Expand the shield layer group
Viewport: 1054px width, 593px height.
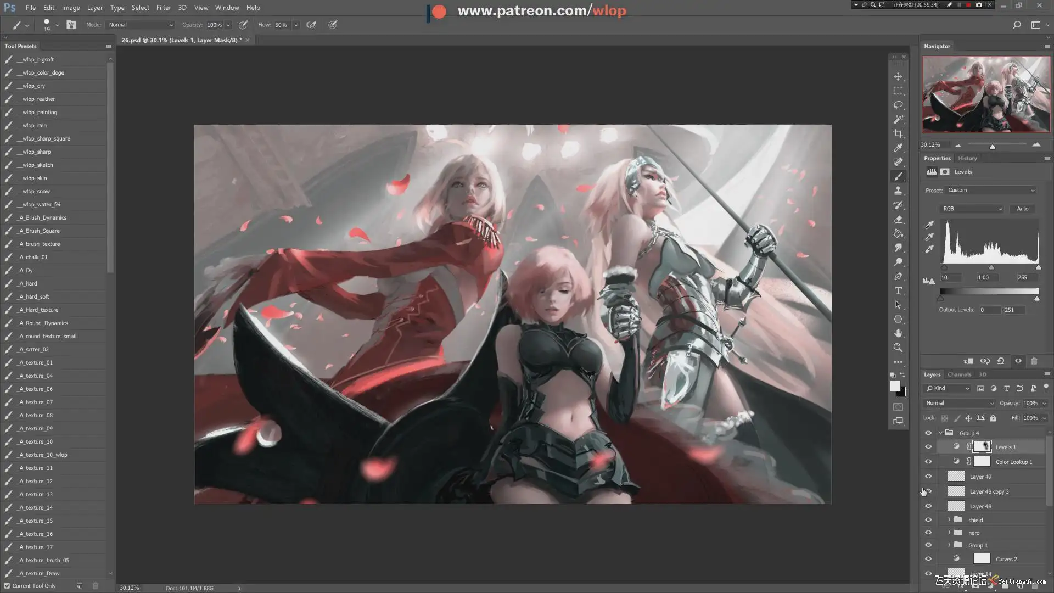(x=949, y=519)
